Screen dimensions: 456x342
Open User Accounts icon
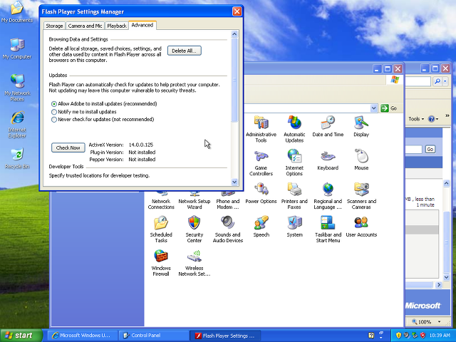coord(361,227)
